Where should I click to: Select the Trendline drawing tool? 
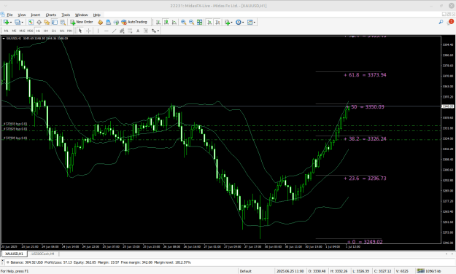tap(114, 31)
